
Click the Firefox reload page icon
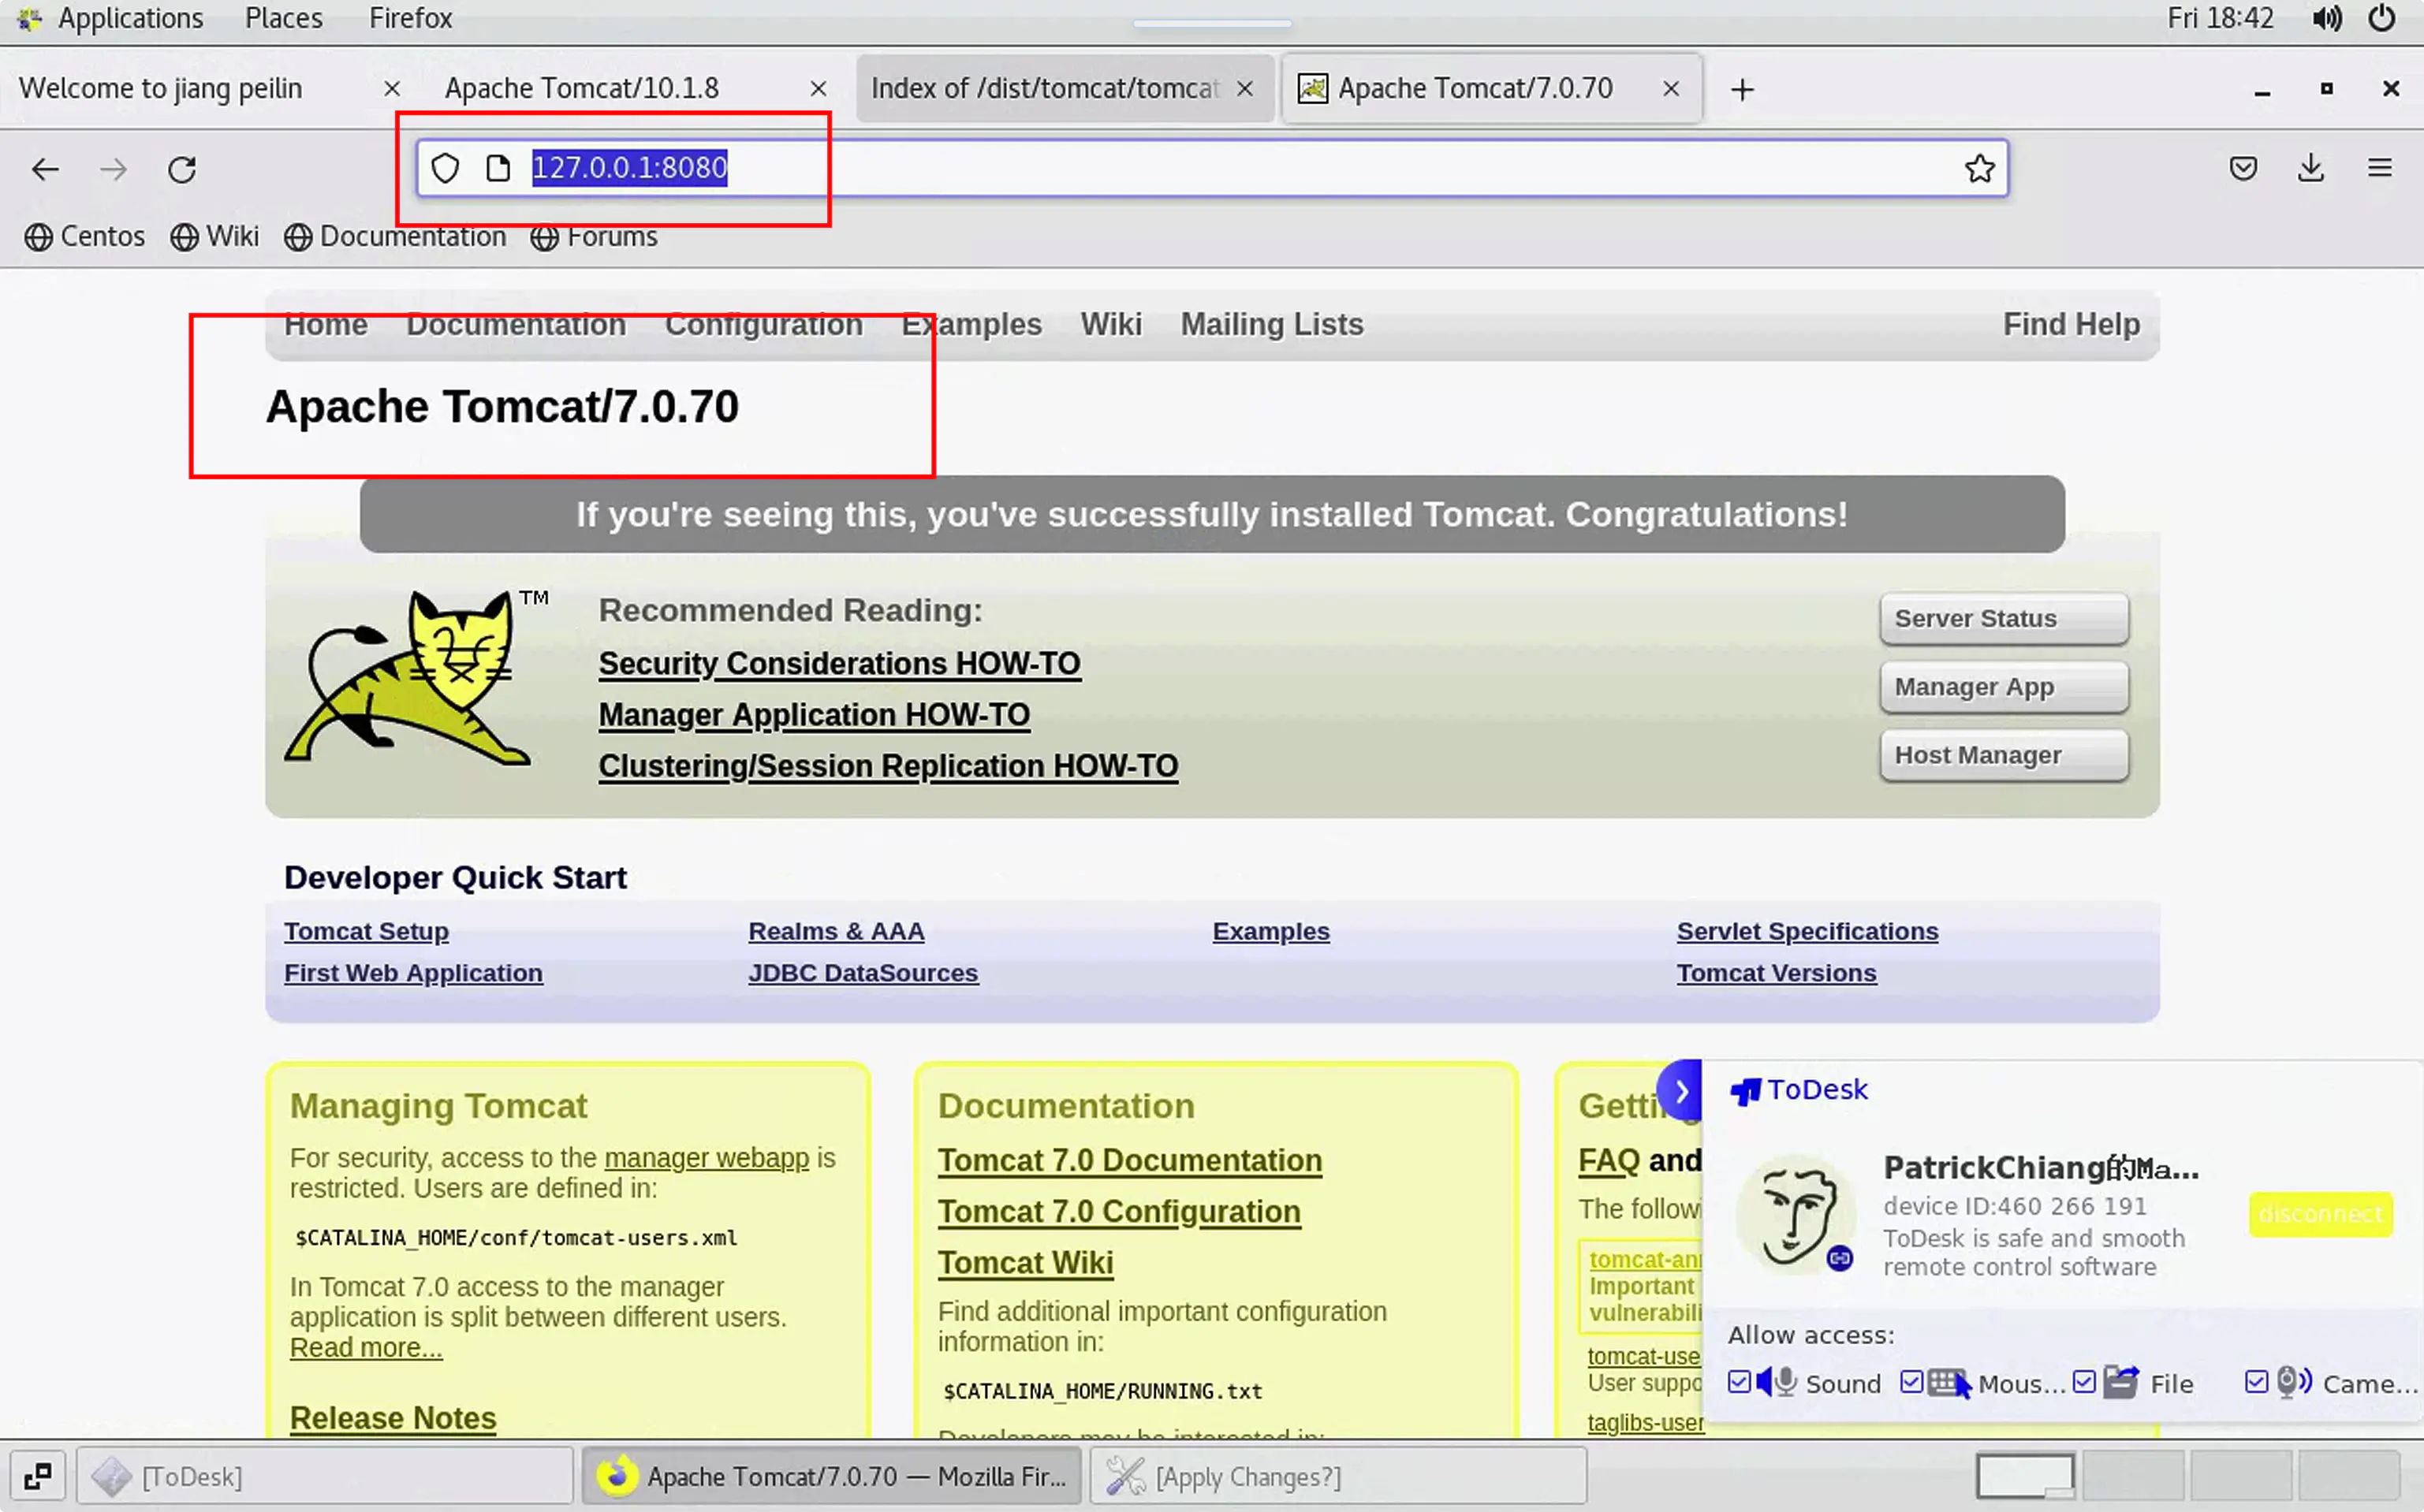(x=182, y=169)
